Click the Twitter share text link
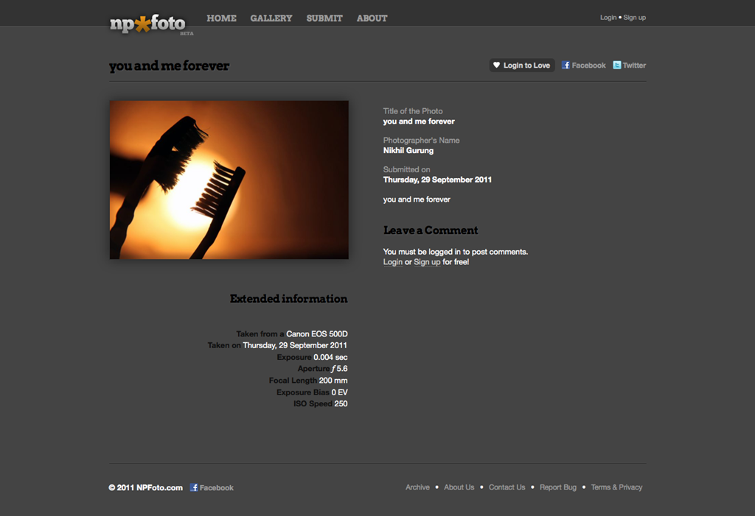Screen dimensions: 755x516 [634, 66]
